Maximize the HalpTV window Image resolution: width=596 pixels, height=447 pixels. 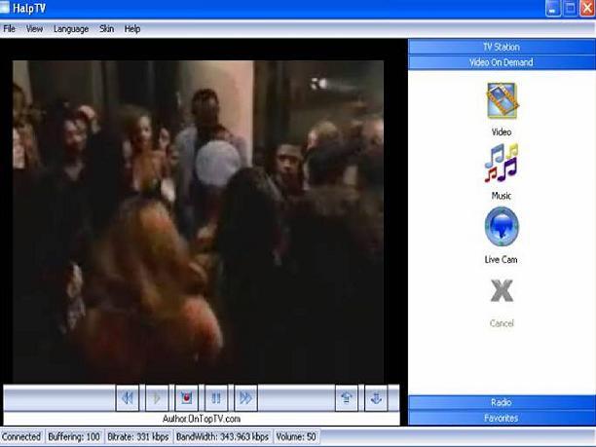coord(570,9)
